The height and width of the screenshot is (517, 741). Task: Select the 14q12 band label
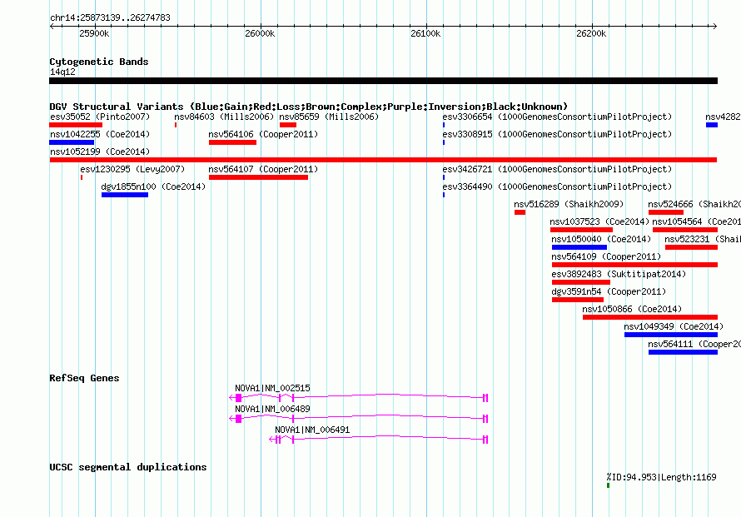62,72
